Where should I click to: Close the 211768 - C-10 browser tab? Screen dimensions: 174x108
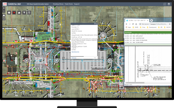click(x=147, y=20)
